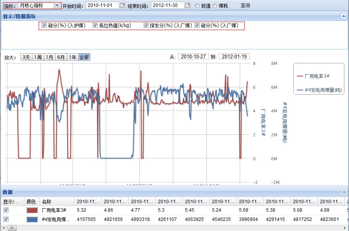Image resolution: width=349 pixels, height=231 pixels.
Task: Toggle 挥发分(%) (入厂煤) checkbox
Action: tap(146, 25)
